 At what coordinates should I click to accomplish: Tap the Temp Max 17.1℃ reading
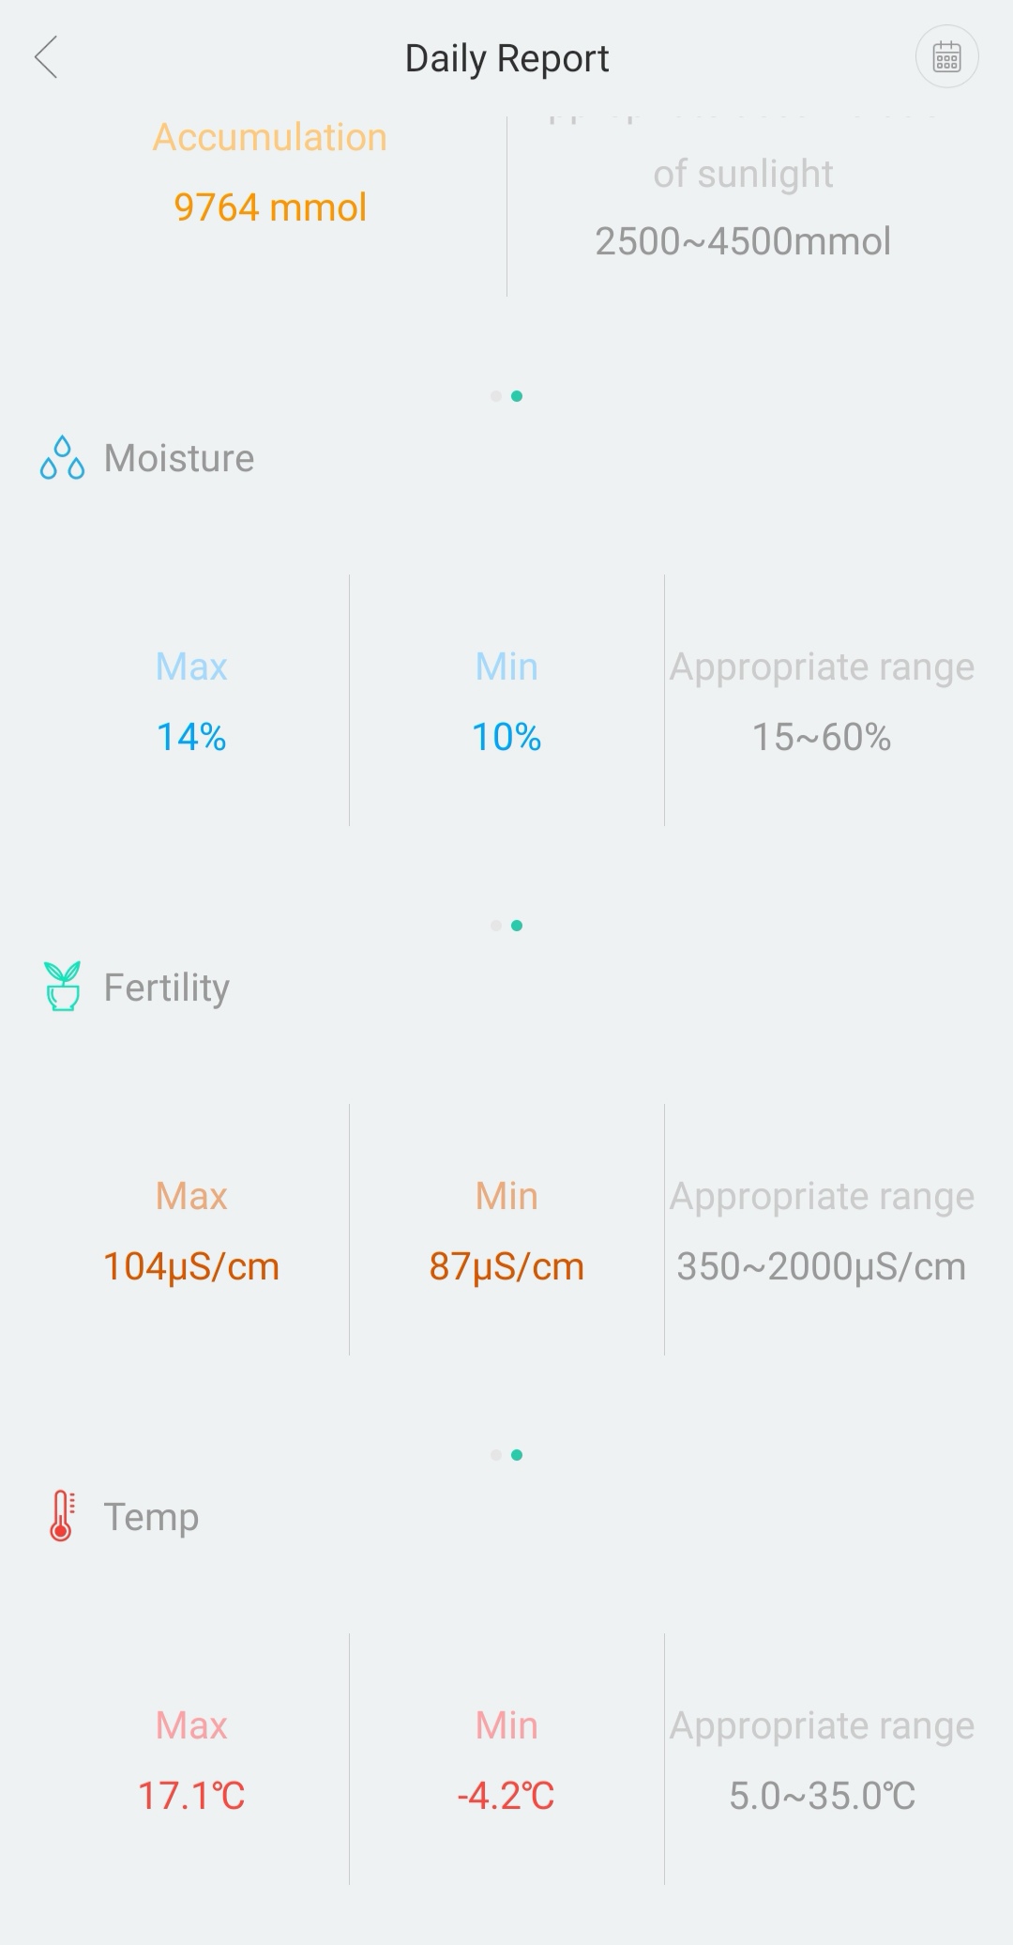[x=191, y=1796]
